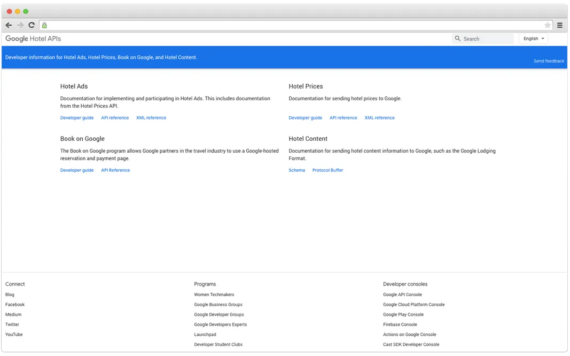Open Hotel Prices XML reference link
The width and height of the screenshot is (570, 356).
(x=379, y=118)
